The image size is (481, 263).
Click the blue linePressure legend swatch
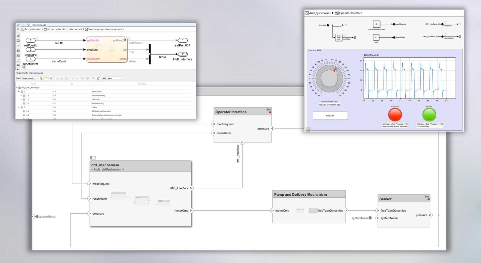365,55
